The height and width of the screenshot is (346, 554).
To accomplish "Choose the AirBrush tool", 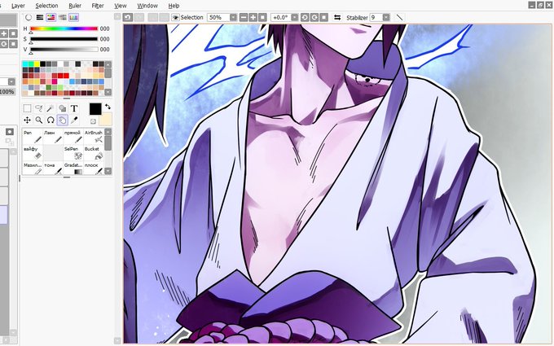I will tap(94, 137).
